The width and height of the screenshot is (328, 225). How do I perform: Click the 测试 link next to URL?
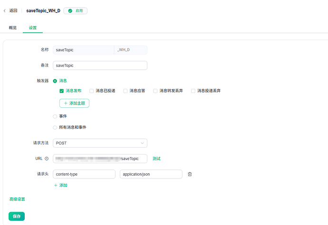click(156, 159)
